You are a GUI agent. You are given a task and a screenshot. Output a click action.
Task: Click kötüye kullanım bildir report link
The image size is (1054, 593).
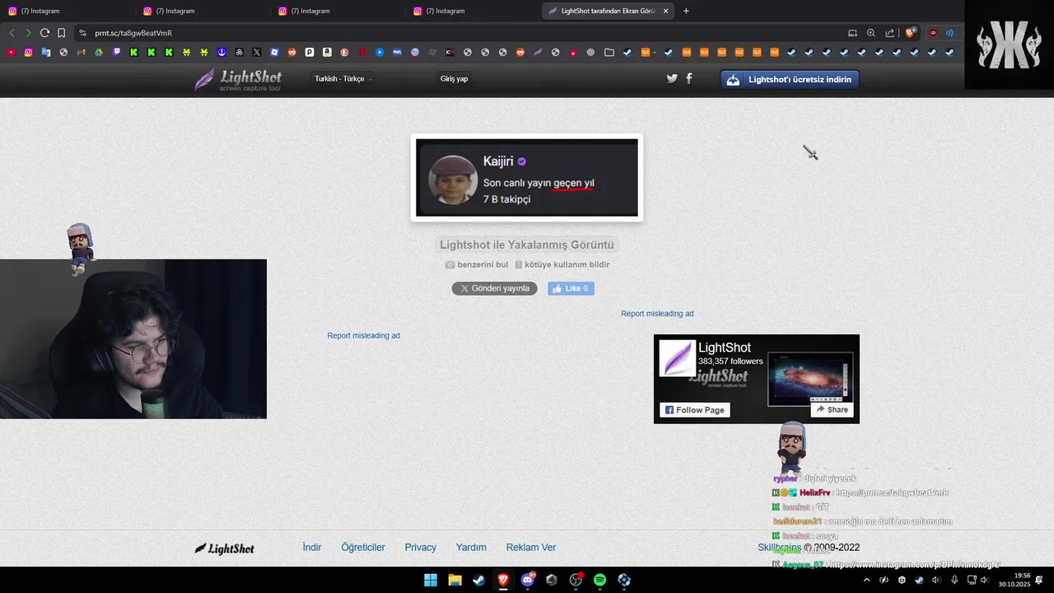pyautogui.click(x=562, y=264)
